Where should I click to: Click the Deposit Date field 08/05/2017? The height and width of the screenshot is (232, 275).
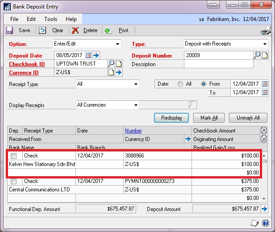[70, 55]
